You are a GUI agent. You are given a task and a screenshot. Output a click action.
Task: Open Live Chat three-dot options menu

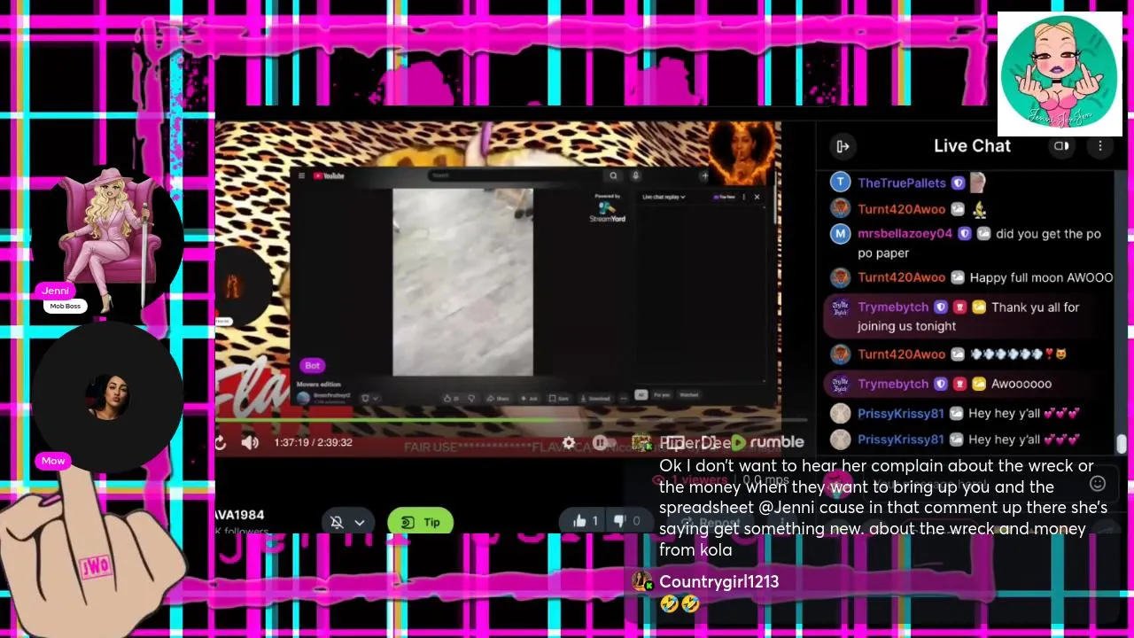point(1100,146)
